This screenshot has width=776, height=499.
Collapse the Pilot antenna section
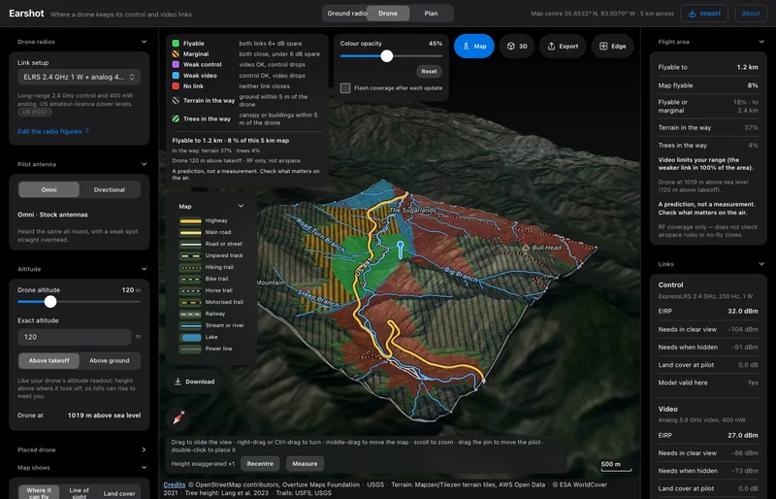point(144,164)
